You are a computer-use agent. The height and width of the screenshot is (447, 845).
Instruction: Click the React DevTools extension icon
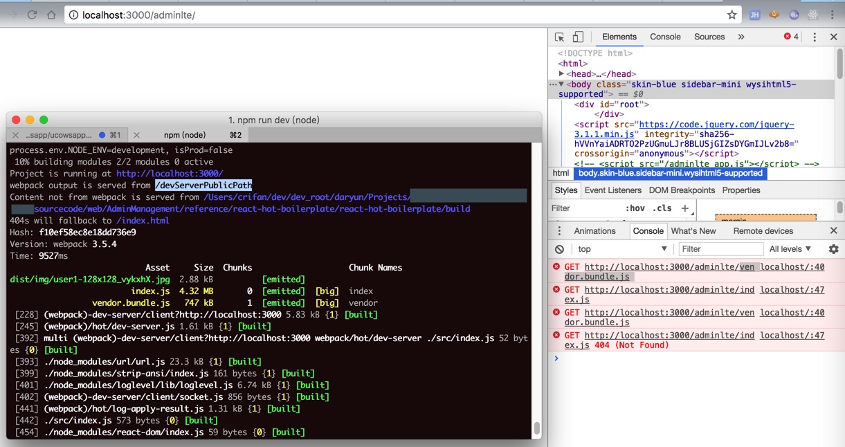(x=813, y=15)
